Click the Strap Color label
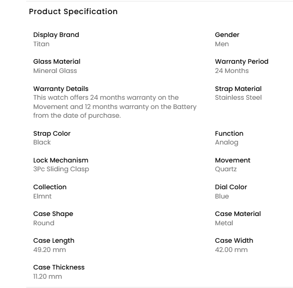 click(52, 134)
